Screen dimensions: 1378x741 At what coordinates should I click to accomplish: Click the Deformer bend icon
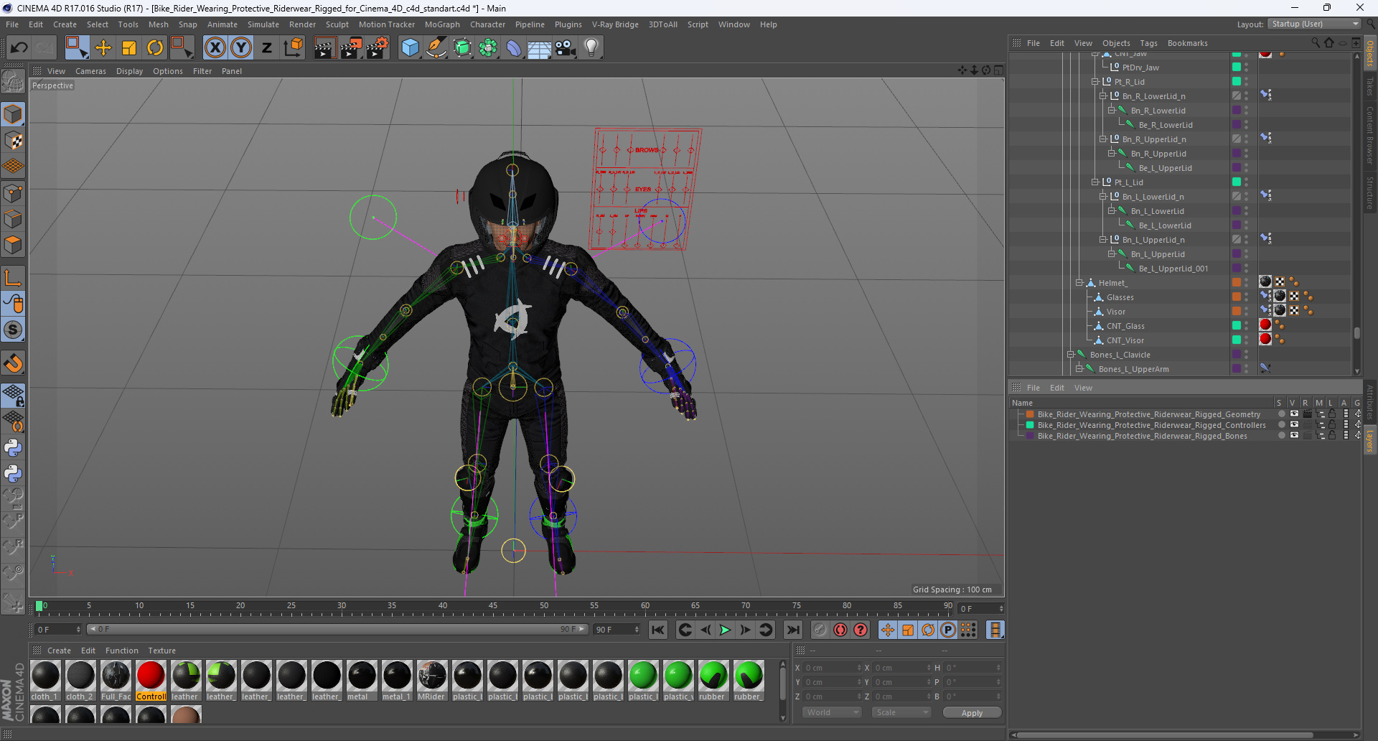click(x=514, y=48)
